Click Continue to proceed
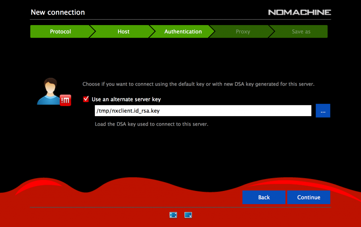The width and height of the screenshot is (361, 227). [x=309, y=197]
